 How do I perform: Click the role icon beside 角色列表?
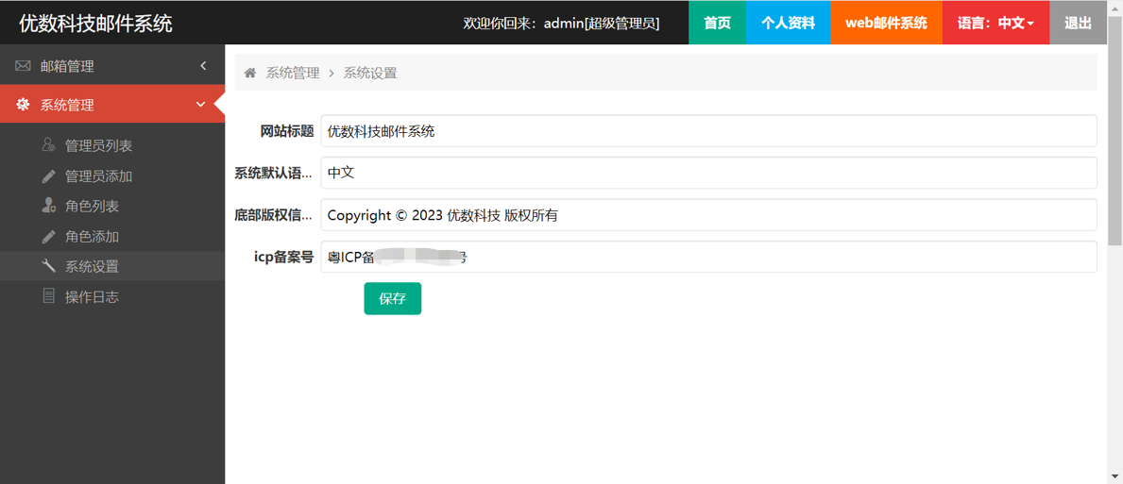[48, 206]
